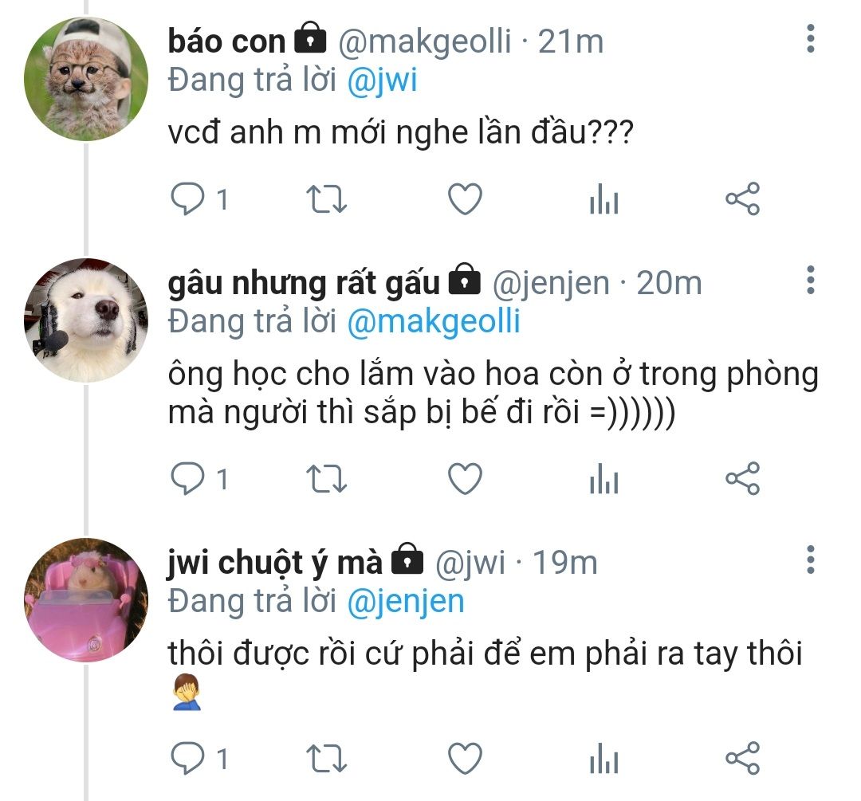Screen dimensions: 861x801
Task: Like the tweet by @jwi
Action: pyautogui.click(x=465, y=759)
